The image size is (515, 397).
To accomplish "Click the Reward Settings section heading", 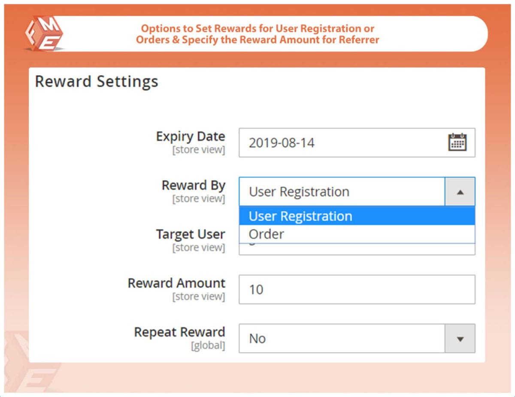I will coord(97,82).
